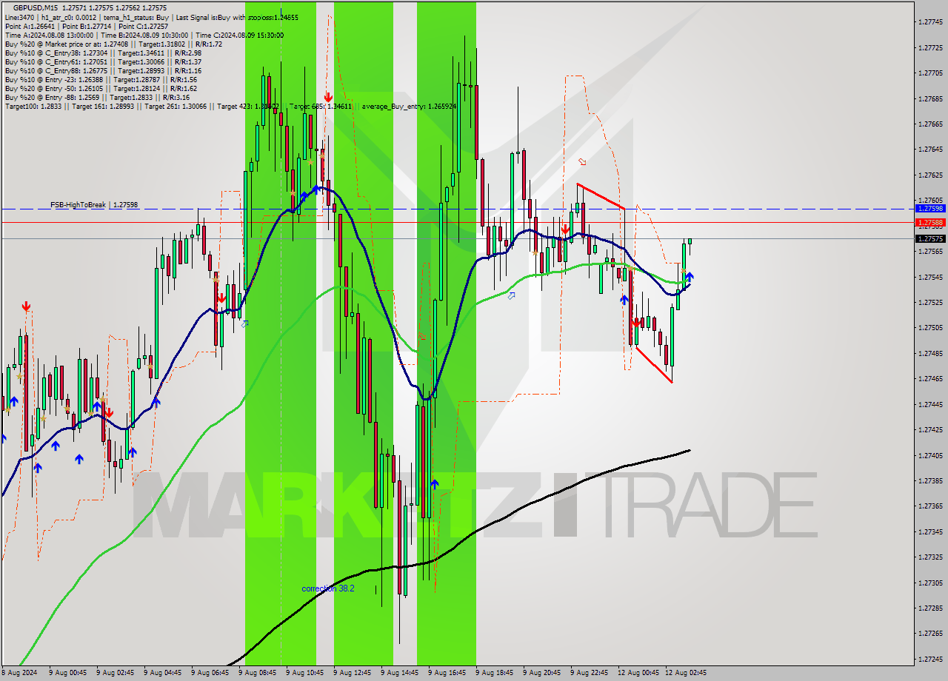Image resolution: width=948 pixels, height=681 pixels.
Task: Click the 1.27405 price axis label
Action: [930, 455]
